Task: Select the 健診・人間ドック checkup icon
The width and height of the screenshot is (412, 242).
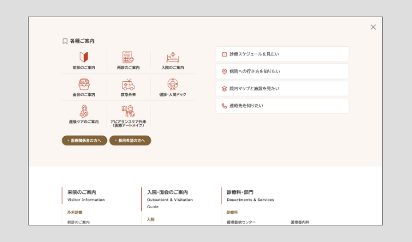Action: click(172, 85)
